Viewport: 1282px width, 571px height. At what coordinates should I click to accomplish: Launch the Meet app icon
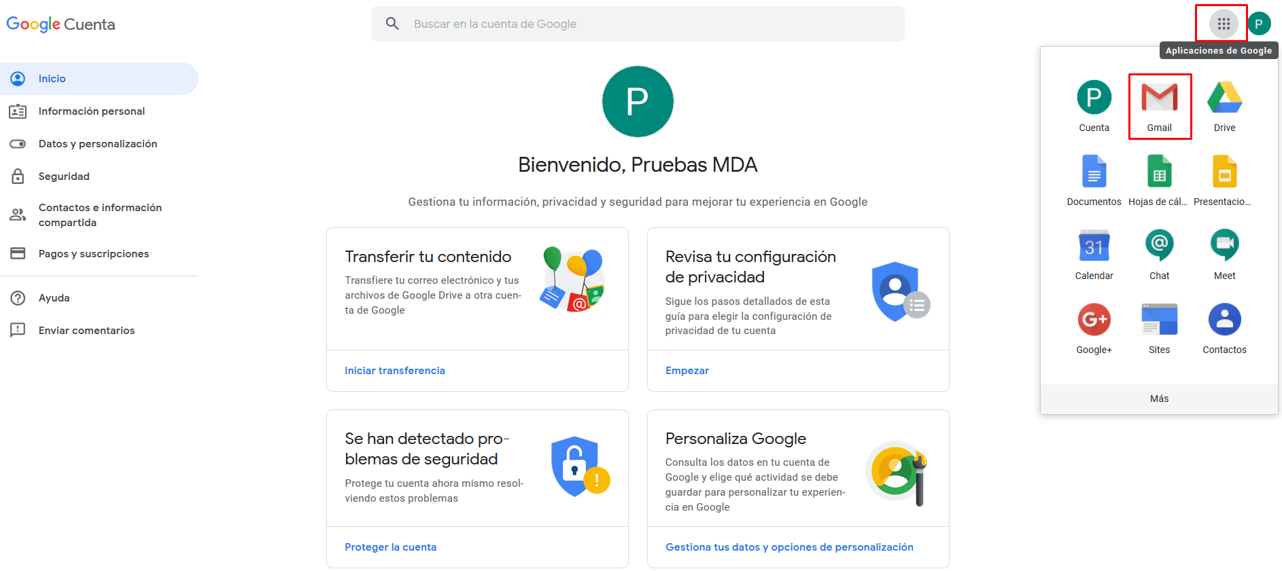(1225, 255)
